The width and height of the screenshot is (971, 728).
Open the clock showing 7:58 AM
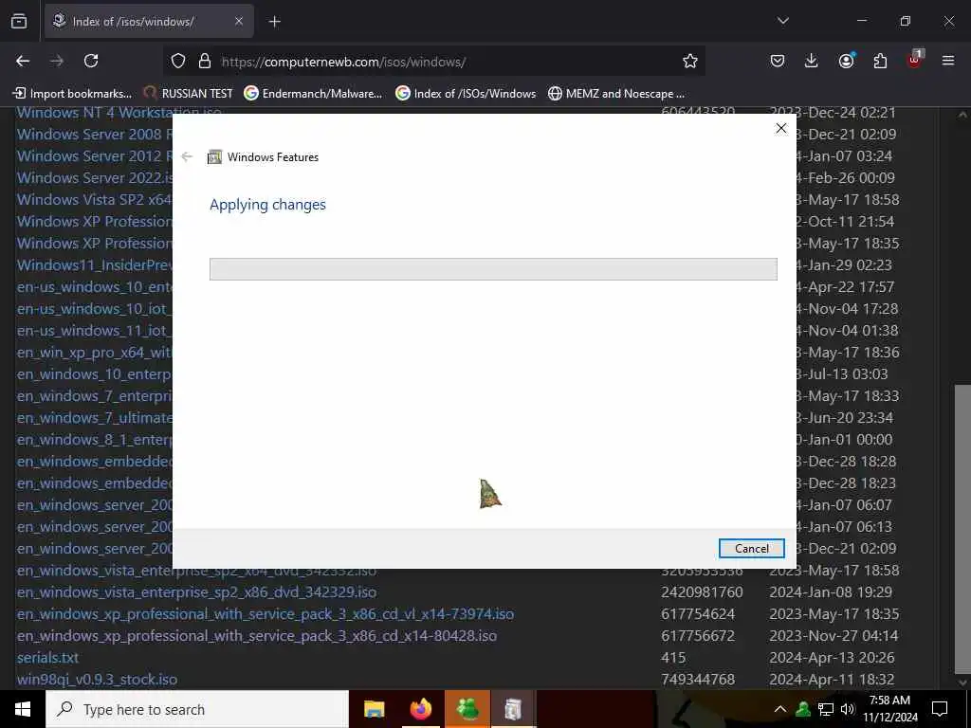(x=889, y=709)
